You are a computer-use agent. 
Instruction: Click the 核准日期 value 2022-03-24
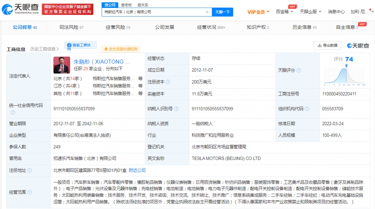333,124
